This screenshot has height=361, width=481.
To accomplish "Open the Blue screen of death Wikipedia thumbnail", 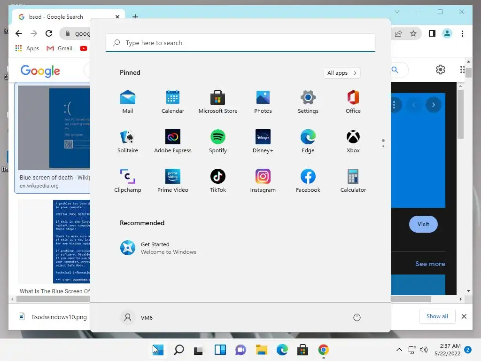I will [x=54, y=127].
